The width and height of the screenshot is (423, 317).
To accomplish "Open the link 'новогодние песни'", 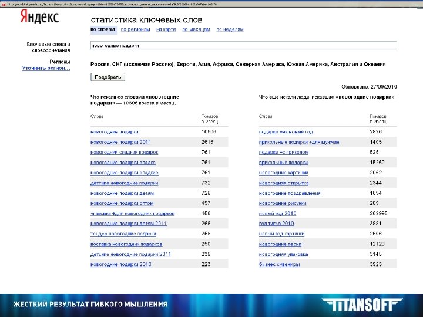I will coord(280,244).
